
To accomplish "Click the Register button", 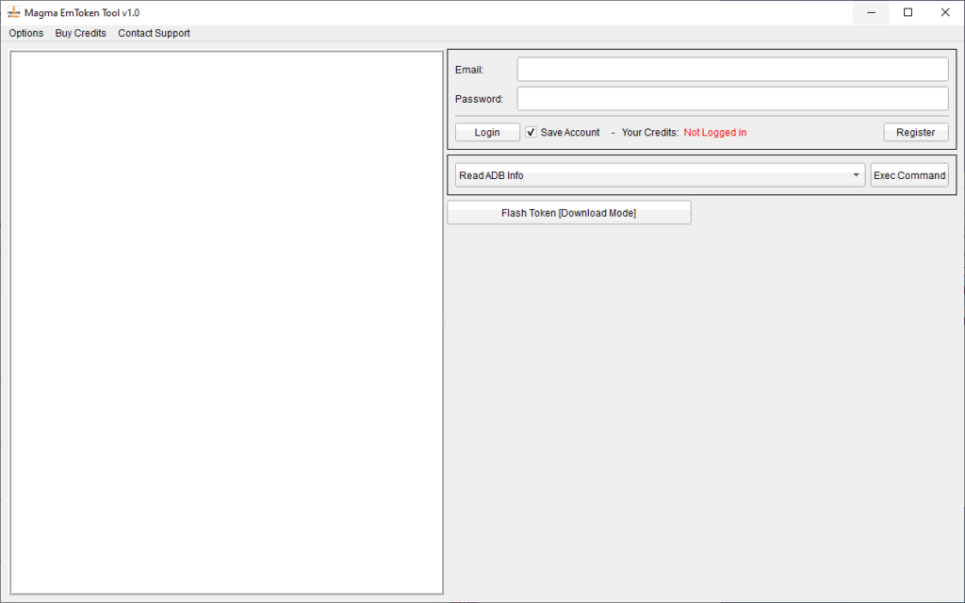I will 915,133.
